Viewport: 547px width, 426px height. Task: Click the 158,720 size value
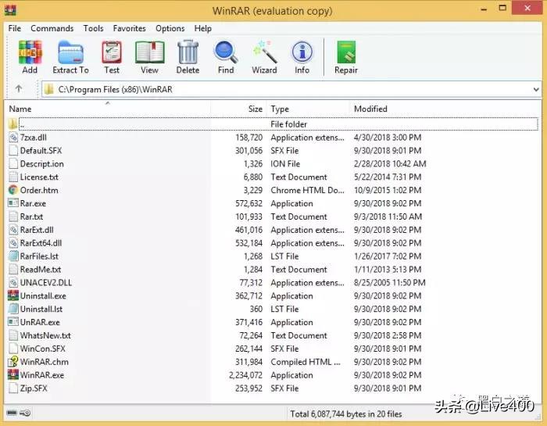coord(248,138)
